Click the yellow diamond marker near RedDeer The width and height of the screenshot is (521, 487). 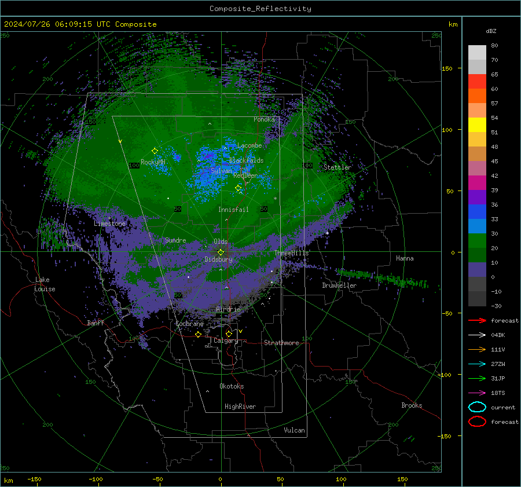click(x=239, y=188)
